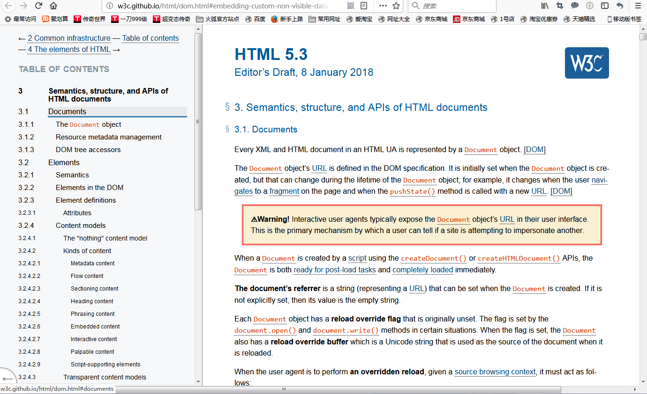Show site information for w3c.github.io
Viewport: 647px width, 394px height.
coord(110,6)
